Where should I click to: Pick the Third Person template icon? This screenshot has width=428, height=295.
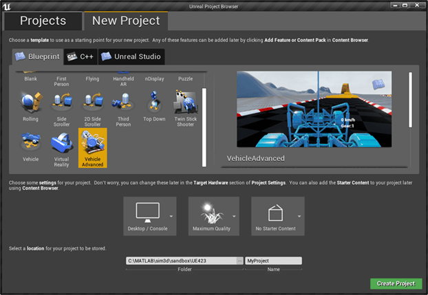pos(123,102)
